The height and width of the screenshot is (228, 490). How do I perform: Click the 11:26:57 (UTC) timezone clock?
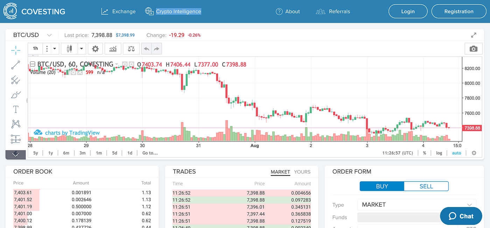click(398, 153)
